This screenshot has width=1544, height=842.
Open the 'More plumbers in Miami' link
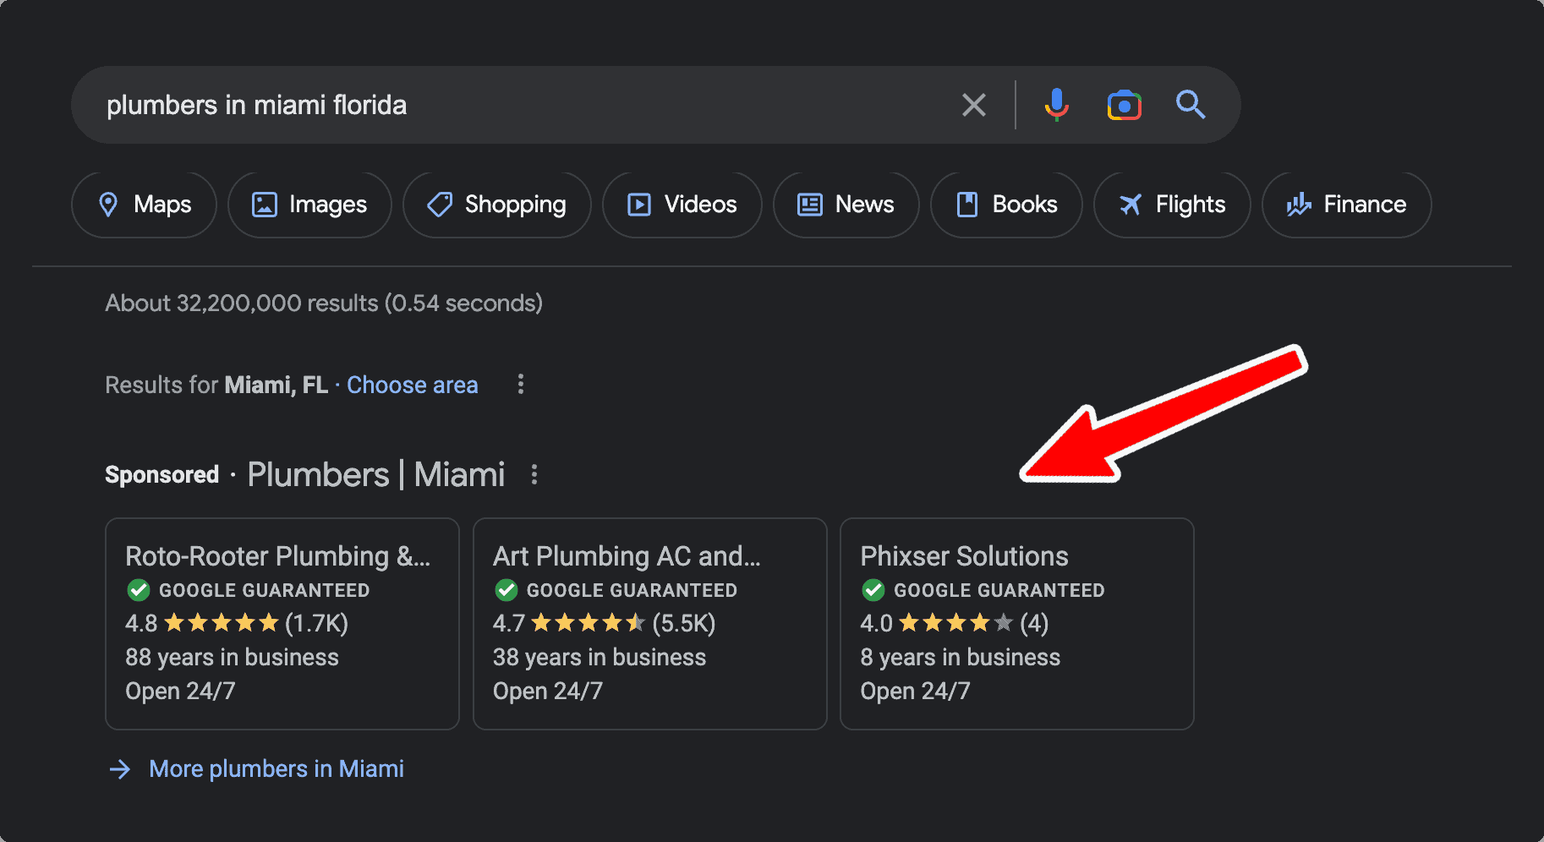click(x=276, y=768)
